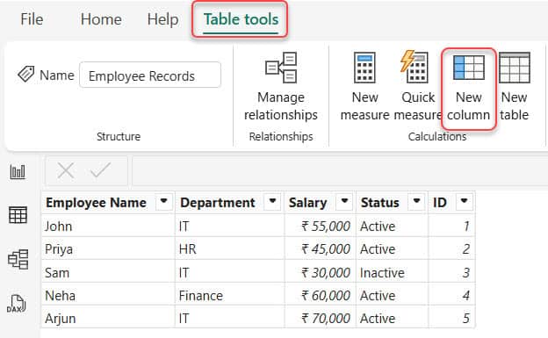Commit formula with the checkmark icon
This screenshot has height=338, width=548.
[100, 170]
